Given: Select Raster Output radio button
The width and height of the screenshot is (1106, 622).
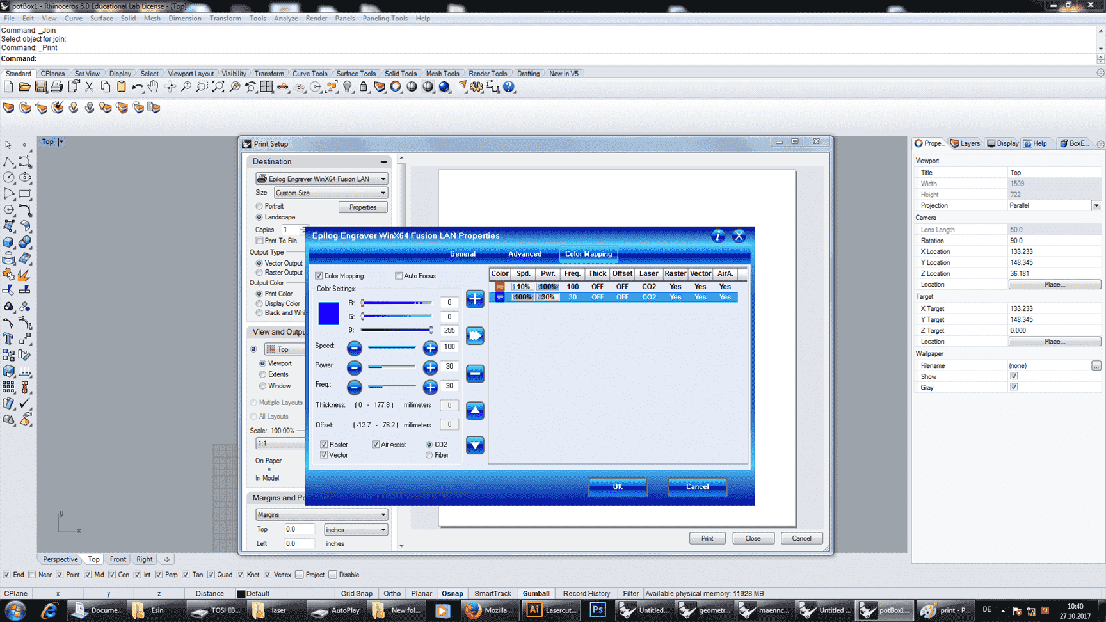Looking at the screenshot, I should point(259,273).
